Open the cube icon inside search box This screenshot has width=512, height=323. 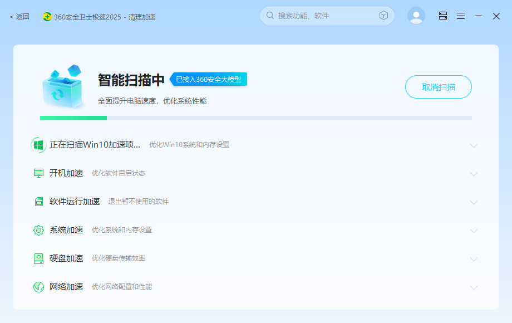coord(383,16)
